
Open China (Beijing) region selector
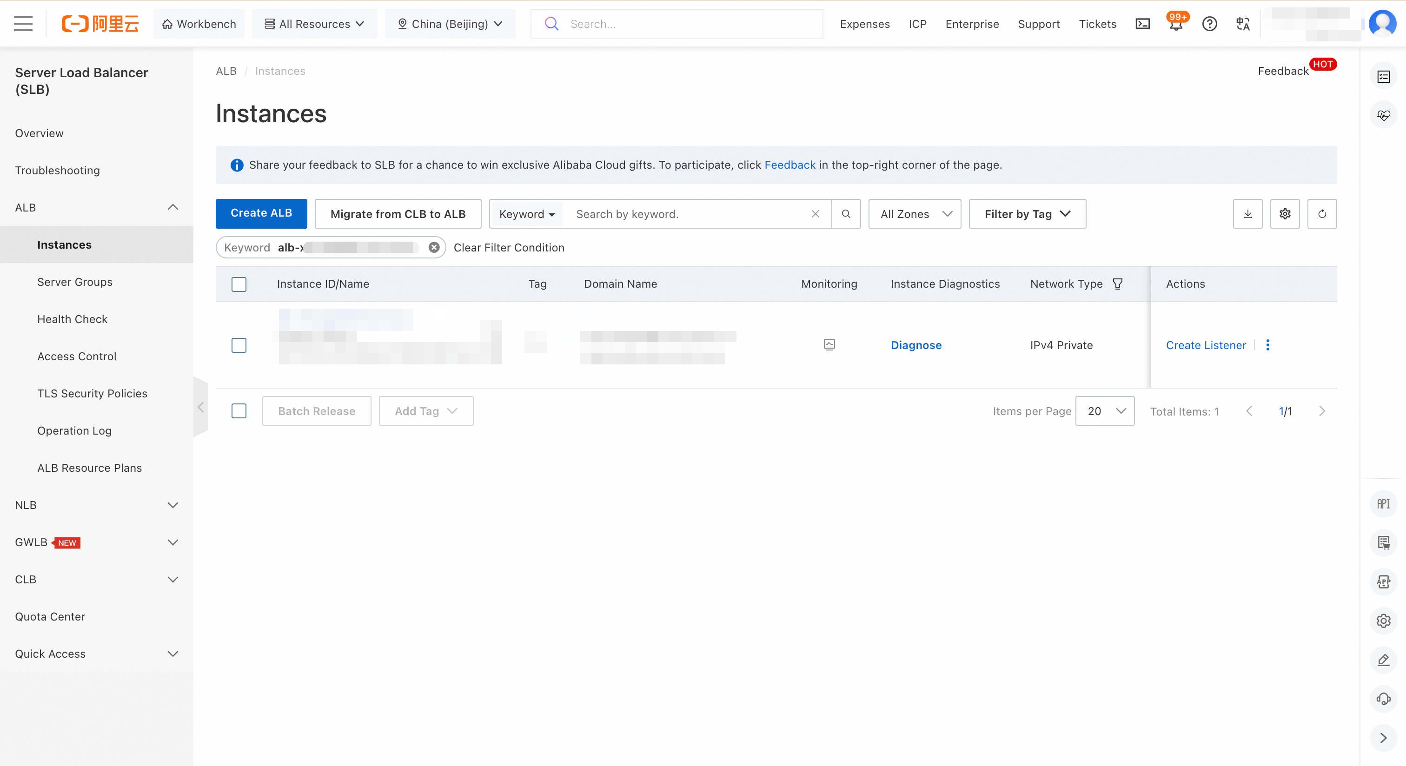pyautogui.click(x=450, y=23)
